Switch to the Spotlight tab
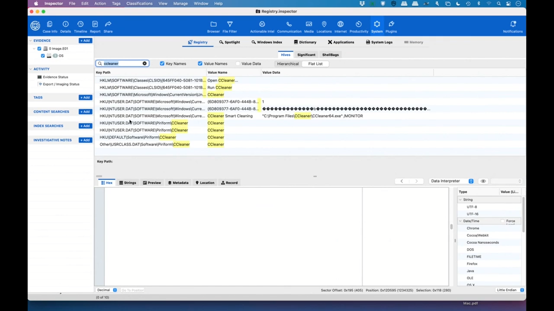Screen dimensions: 554x311 [230, 42]
